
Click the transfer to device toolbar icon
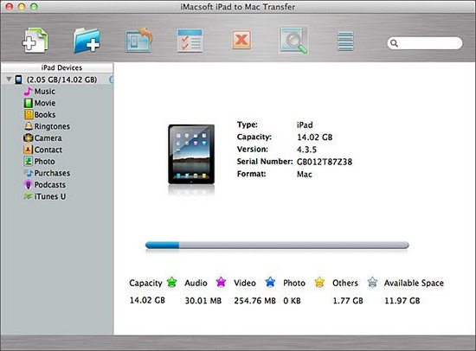[139, 40]
